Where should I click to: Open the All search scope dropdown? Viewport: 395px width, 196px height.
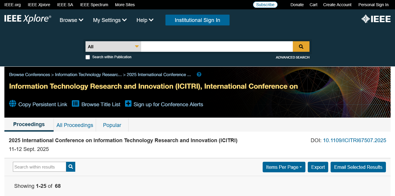click(113, 47)
